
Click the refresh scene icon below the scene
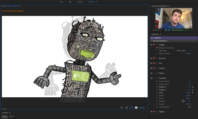(x=121, y=108)
